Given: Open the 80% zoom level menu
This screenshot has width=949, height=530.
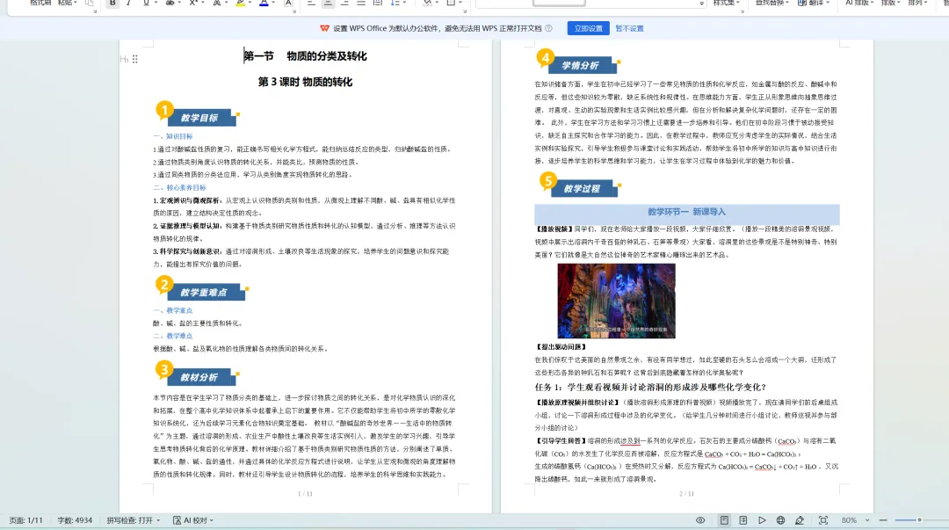Looking at the screenshot, I should (855, 520).
